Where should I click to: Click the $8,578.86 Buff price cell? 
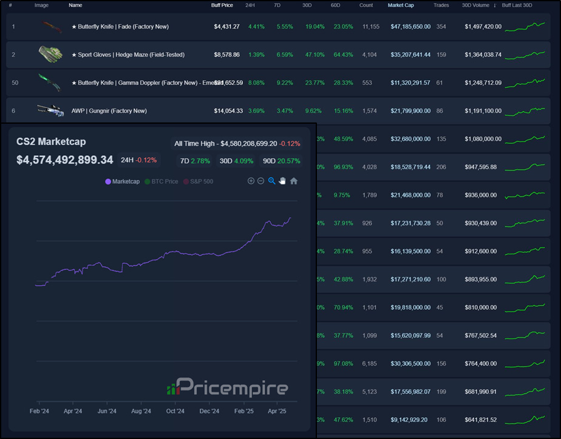coord(227,55)
